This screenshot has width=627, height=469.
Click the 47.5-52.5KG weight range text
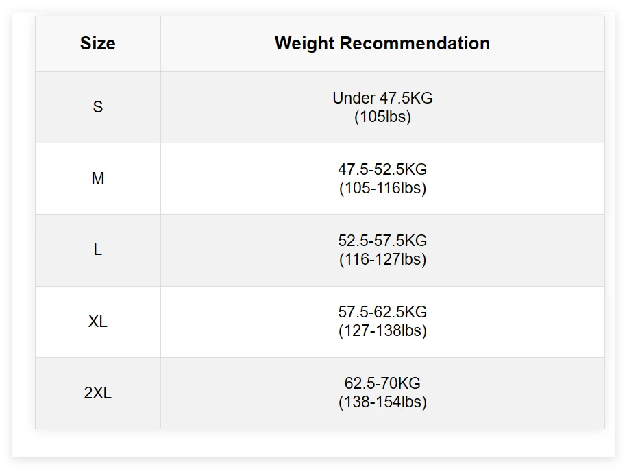pos(382,169)
